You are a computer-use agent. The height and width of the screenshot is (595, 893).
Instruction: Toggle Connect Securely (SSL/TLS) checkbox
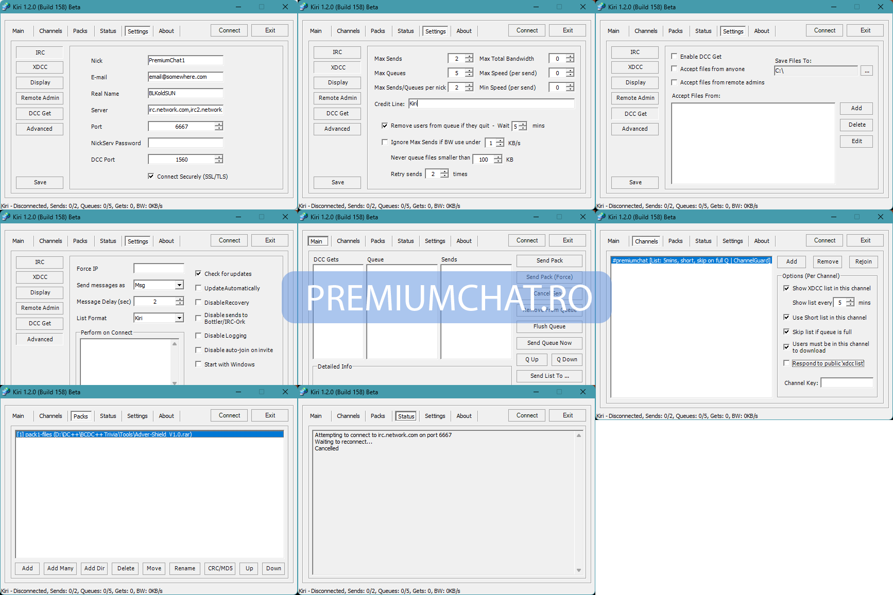(151, 176)
